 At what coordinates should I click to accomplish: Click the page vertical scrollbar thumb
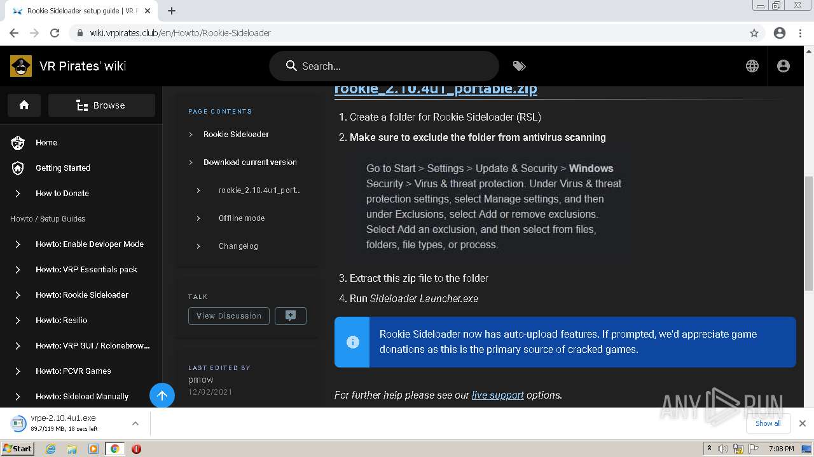click(x=809, y=232)
